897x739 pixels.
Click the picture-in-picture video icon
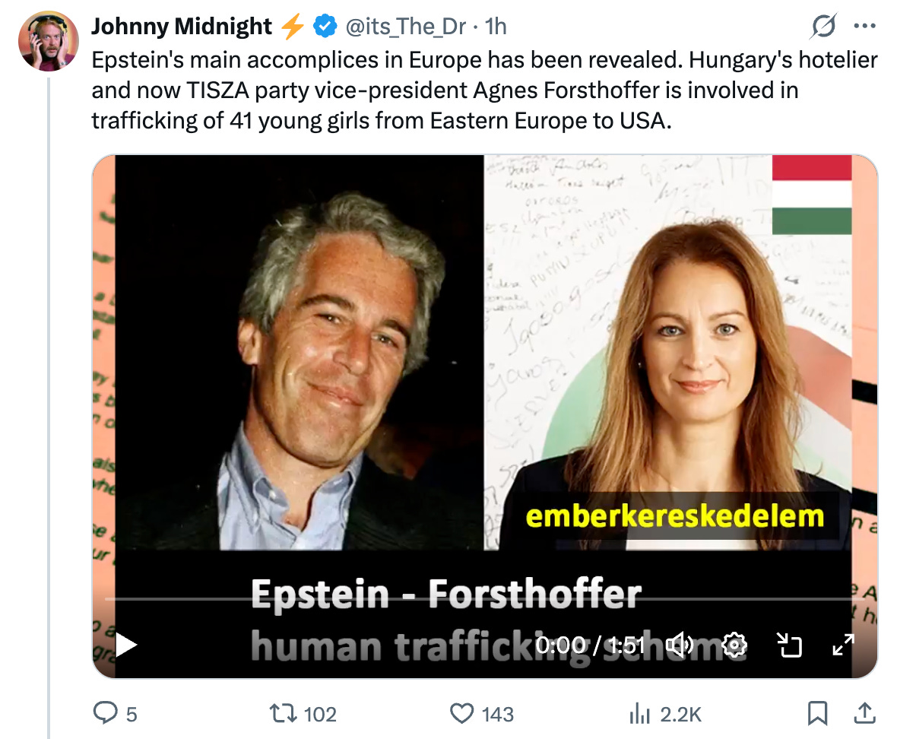(x=790, y=645)
